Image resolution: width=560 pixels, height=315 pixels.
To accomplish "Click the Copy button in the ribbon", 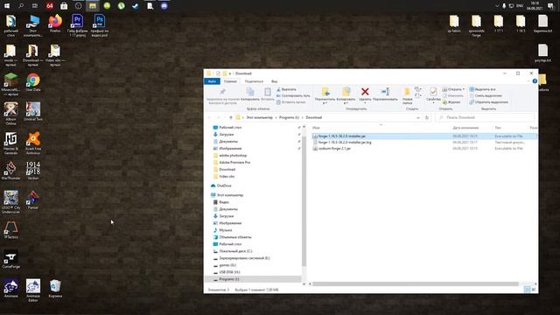I will click(250, 94).
